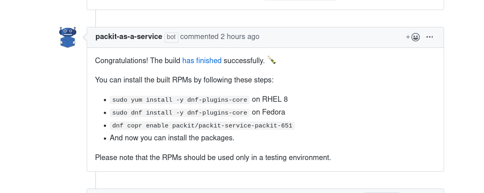Screen dimensions: 484x193
Task: Select the 'sudo yum install -y dnf-plugins-core' code
Action: (179, 100)
